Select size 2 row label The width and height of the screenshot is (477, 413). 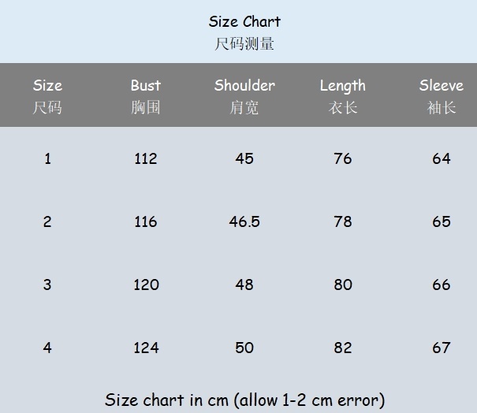[x=47, y=221]
